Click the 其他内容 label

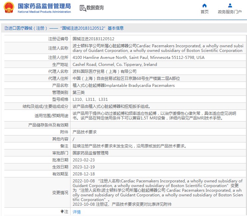(60, 139)
